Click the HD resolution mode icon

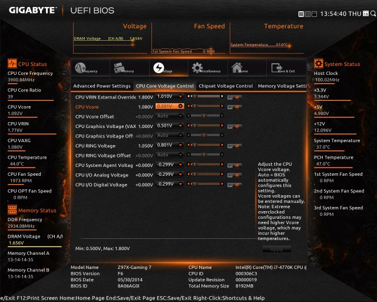[x=301, y=14]
